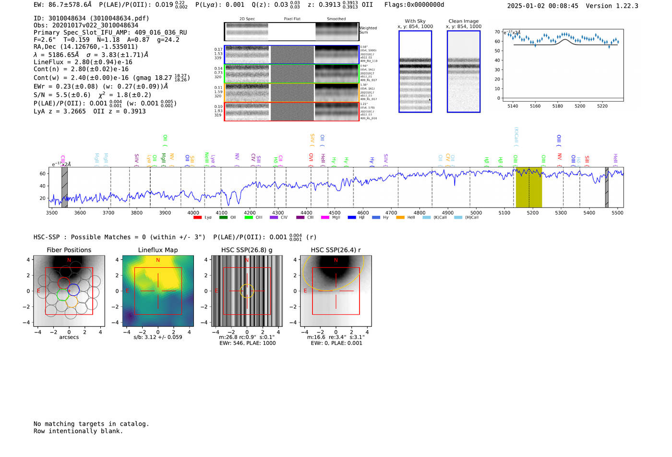
Task: Select the red-bordered 2D spectrum row
Action: pyautogui.click(x=291, y=112)
